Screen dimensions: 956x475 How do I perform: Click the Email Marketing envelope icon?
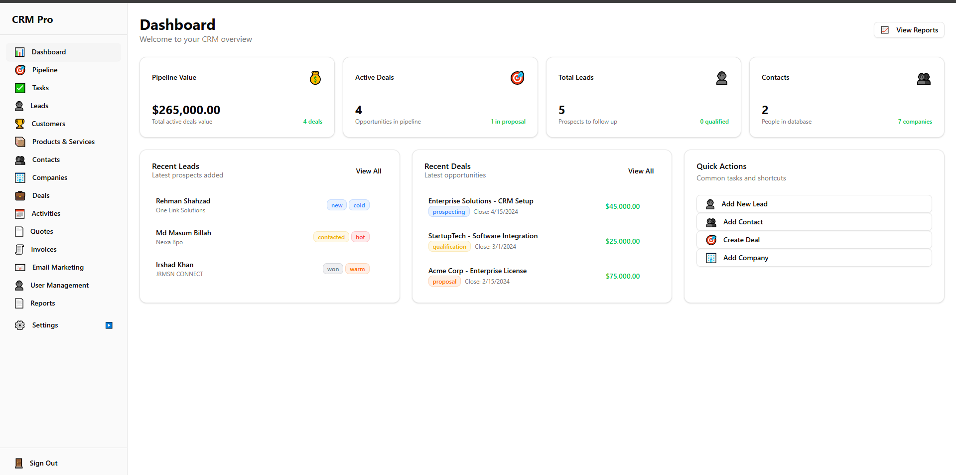click(x=20, y=267)
